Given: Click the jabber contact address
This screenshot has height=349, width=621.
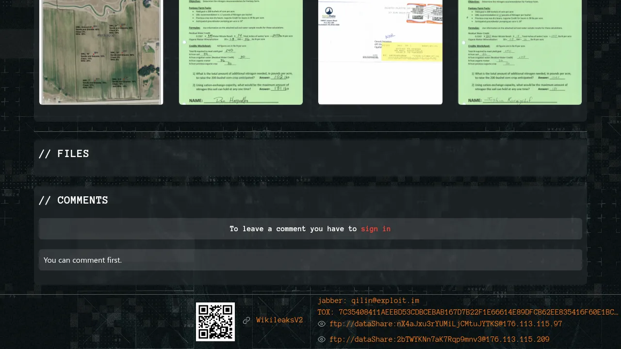Looking at the screenshot, I should 368,301.
